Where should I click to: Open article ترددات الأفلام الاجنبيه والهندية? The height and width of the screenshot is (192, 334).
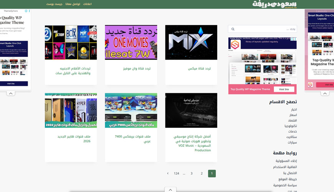point(73,71)
